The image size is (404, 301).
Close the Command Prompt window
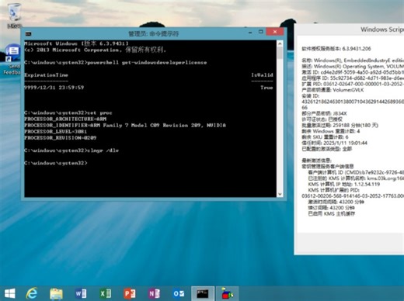tap(275, 32)
